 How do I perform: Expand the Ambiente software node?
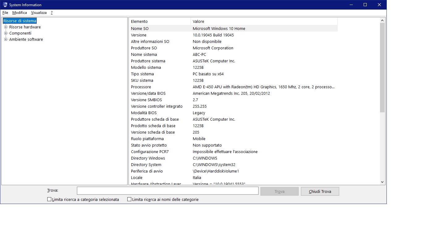click(6, 39)
